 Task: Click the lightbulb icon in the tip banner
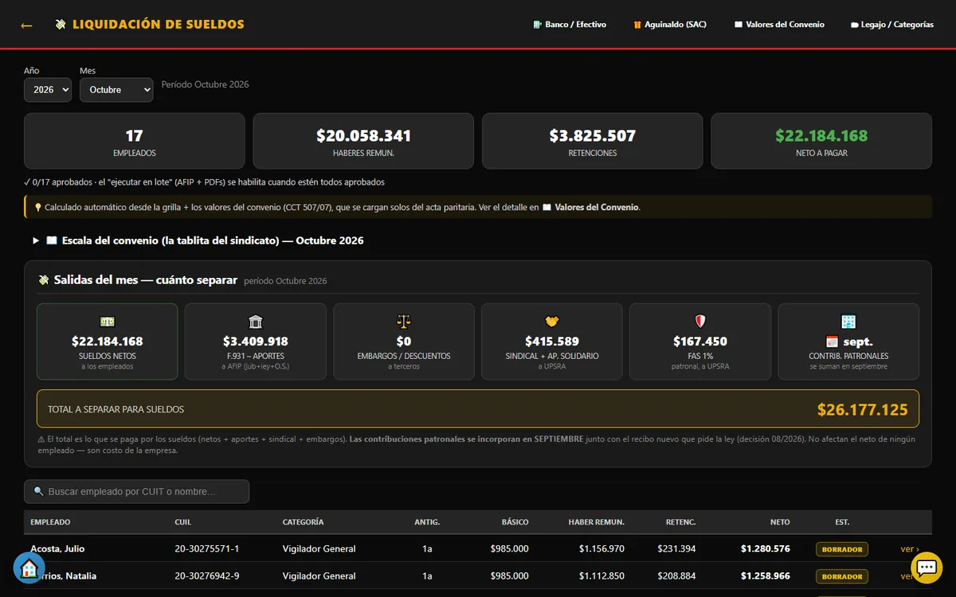pos(37,207)
